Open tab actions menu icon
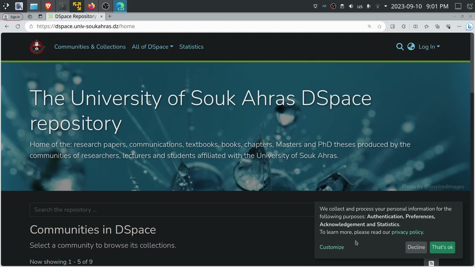Viewport: 475px width, 267px height. [x=40, y=16]
